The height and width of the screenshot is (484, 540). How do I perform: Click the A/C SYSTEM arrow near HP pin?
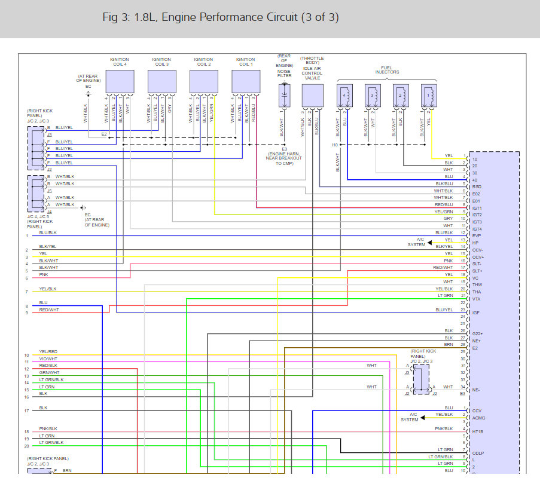429,243
